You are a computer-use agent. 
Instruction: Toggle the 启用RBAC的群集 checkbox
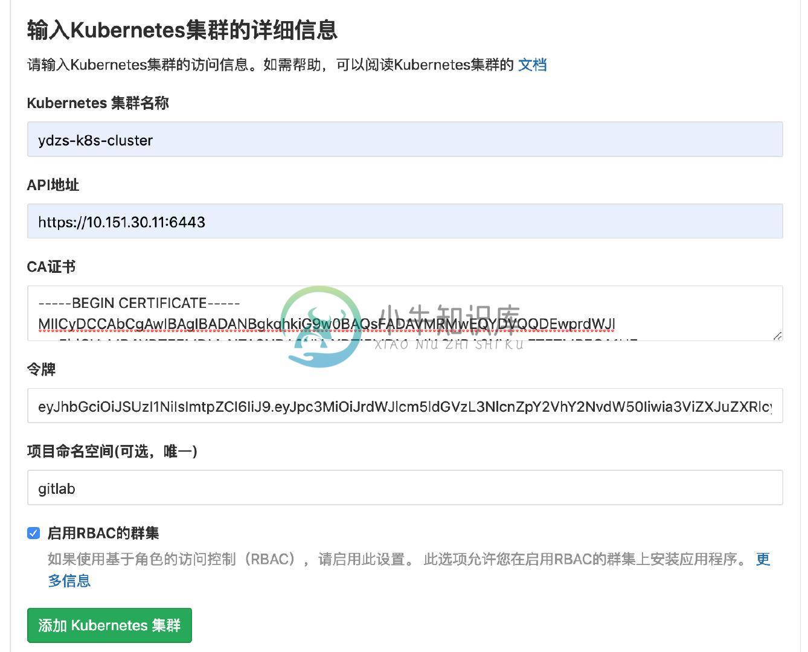[33, 533]
